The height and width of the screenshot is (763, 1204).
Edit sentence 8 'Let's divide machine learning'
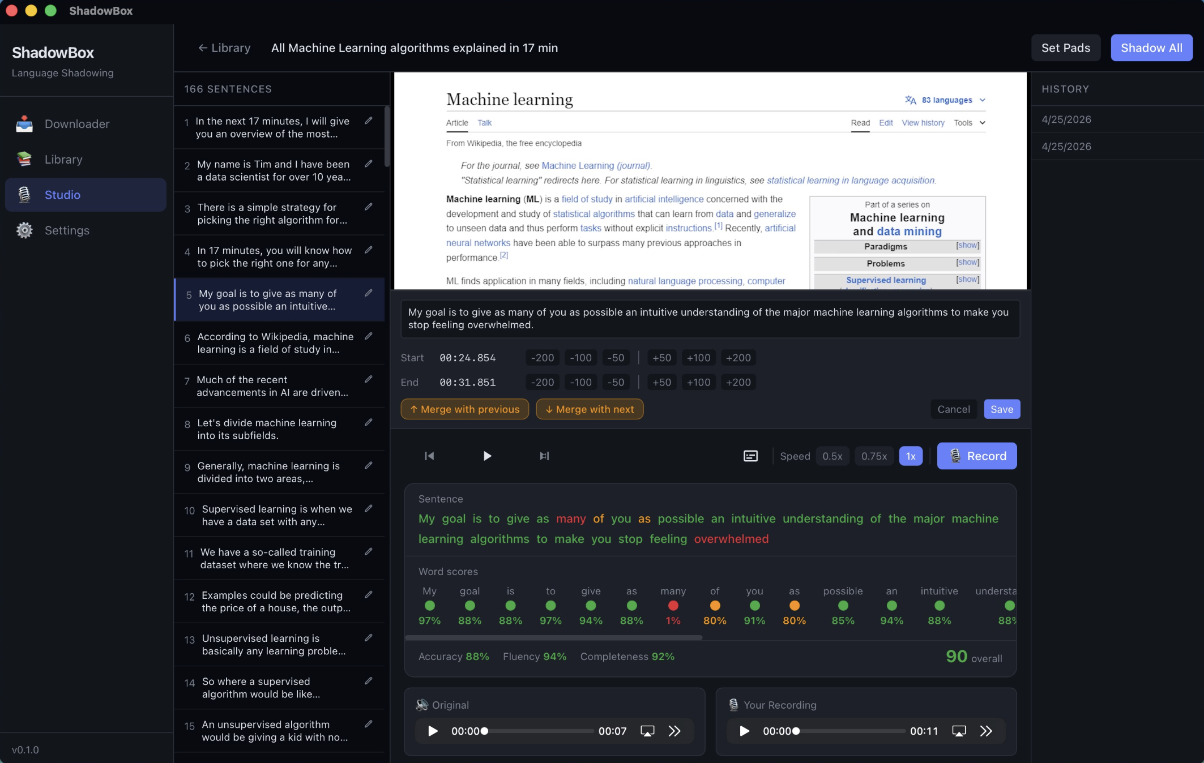[x=369, y=422]
